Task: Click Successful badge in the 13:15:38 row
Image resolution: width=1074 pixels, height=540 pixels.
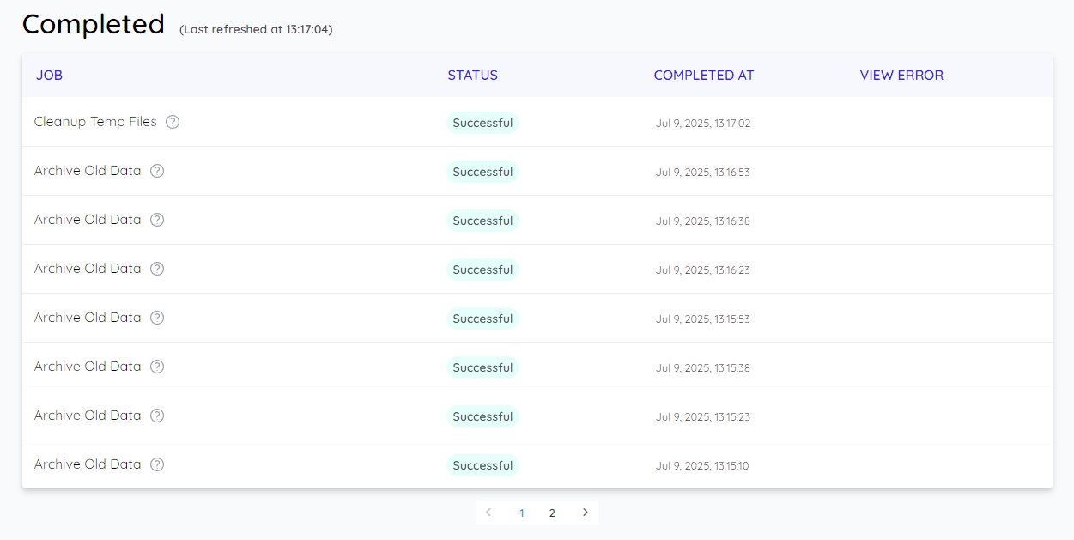Action: [x=482, y=367]
